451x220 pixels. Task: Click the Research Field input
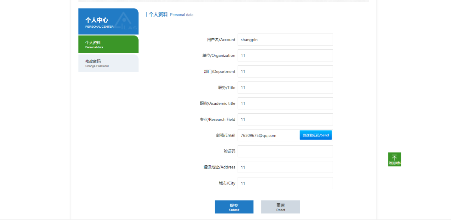tap(285, 119)
